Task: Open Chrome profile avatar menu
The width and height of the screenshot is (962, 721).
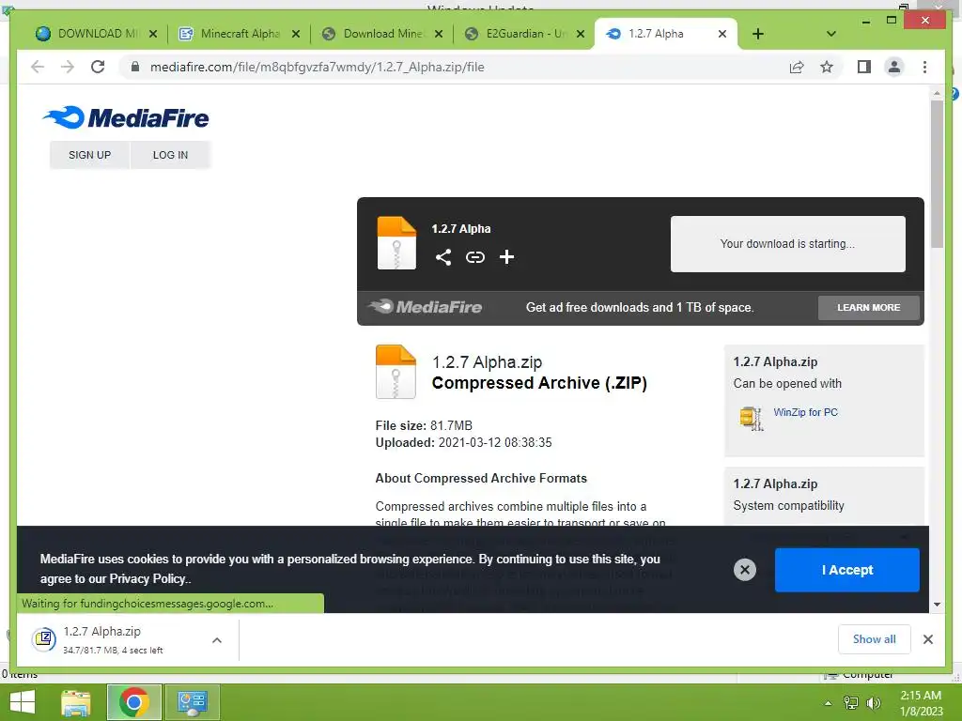Action: [894, 67]
